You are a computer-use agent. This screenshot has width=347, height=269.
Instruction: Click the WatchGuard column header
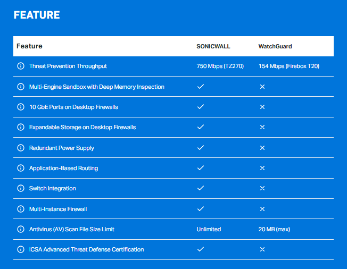pyautogui.click(x=275, y=46)
